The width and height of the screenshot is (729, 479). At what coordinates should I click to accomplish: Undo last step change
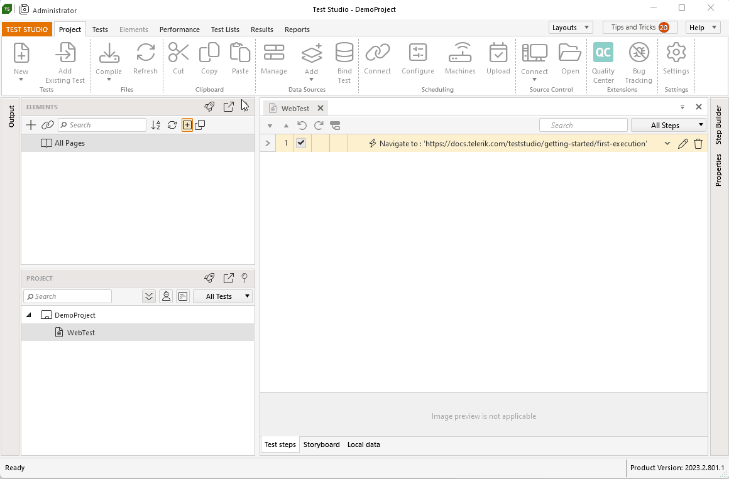tap(302, 126)
